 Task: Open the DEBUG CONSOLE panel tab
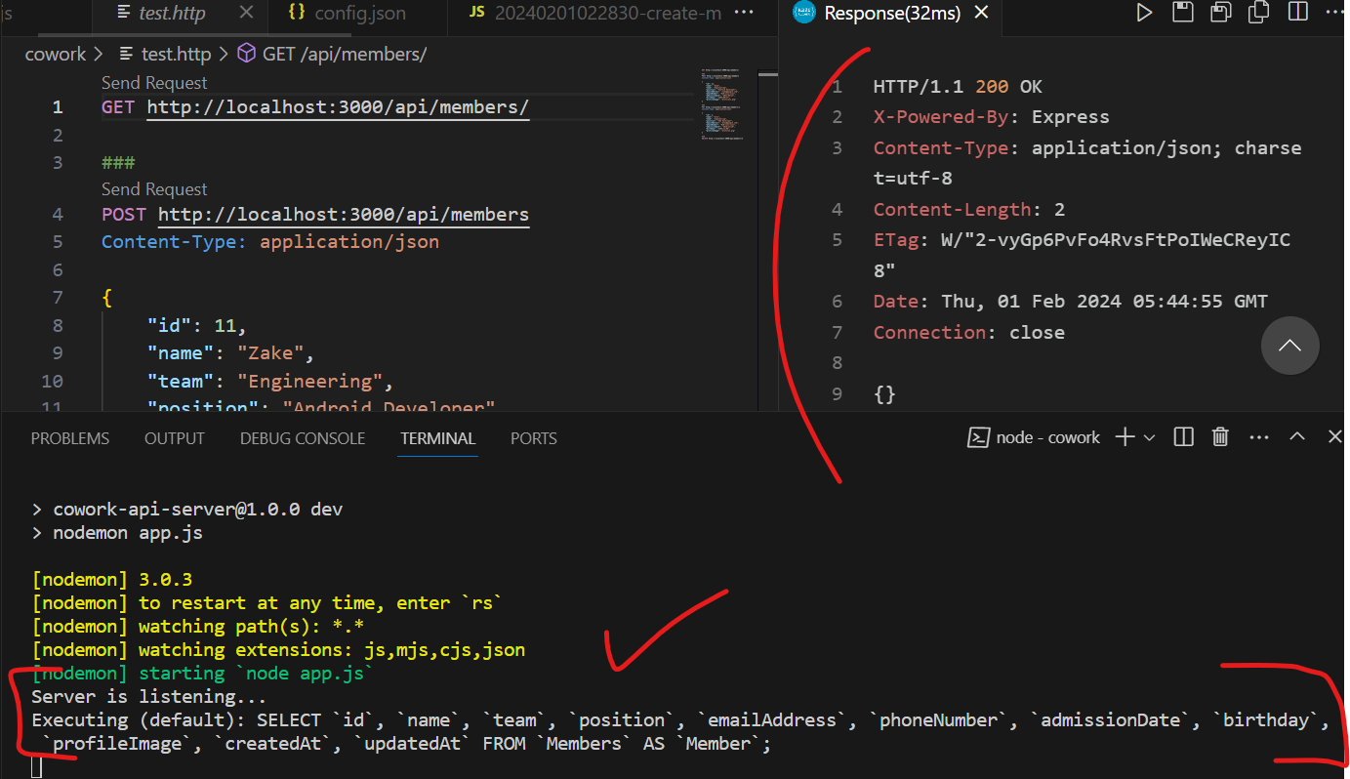point(303,438)
